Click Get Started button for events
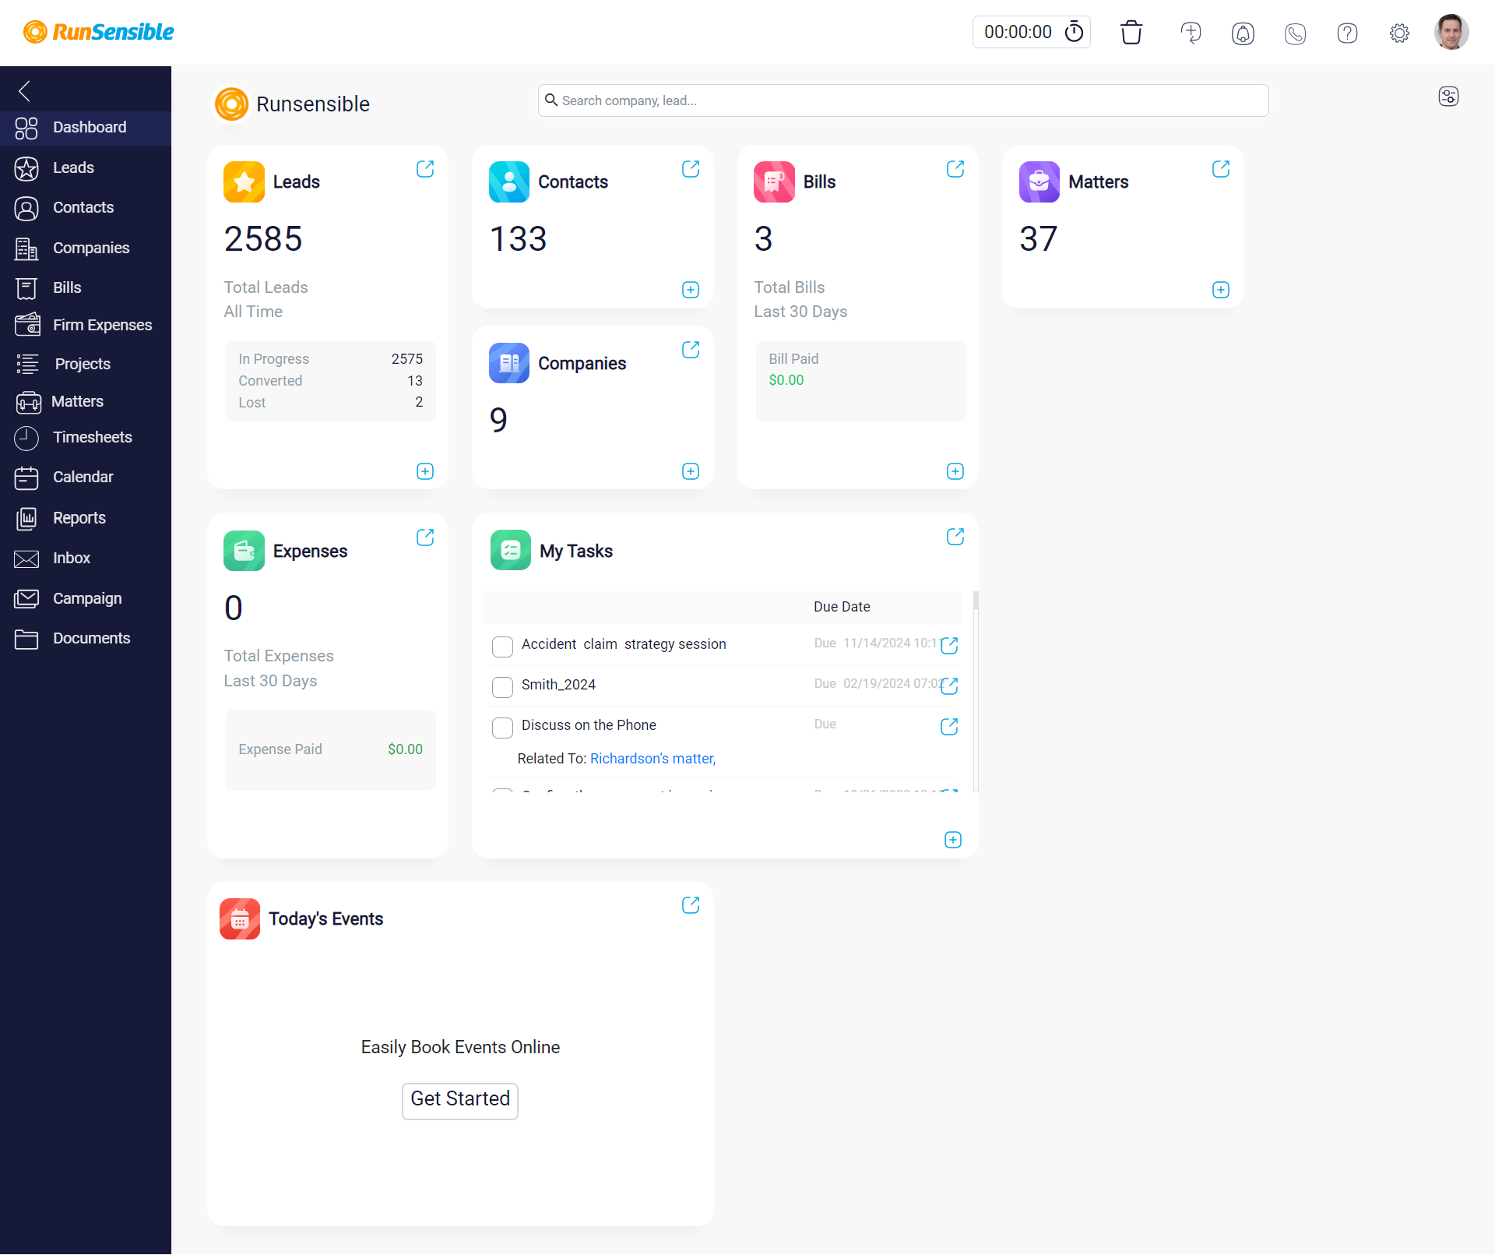 [461, 1098]
